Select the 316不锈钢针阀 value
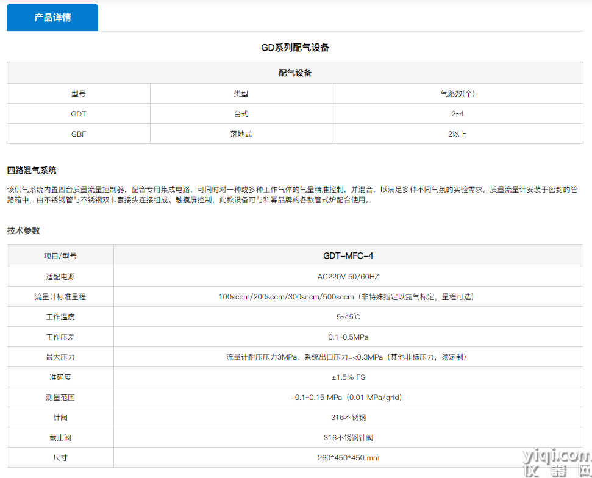 348,437
